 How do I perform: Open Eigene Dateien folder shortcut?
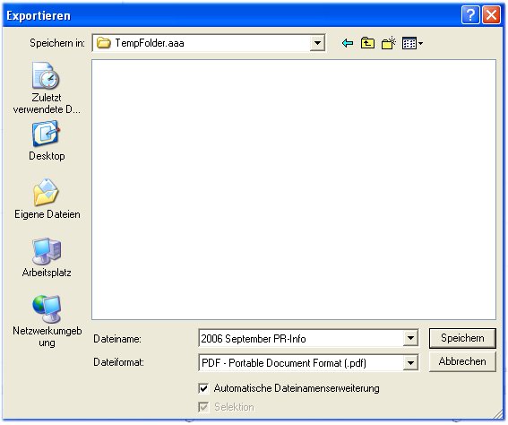(x=47, y=199)
